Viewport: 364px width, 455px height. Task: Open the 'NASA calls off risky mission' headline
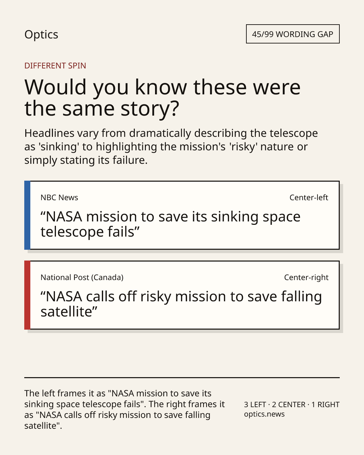181,304
